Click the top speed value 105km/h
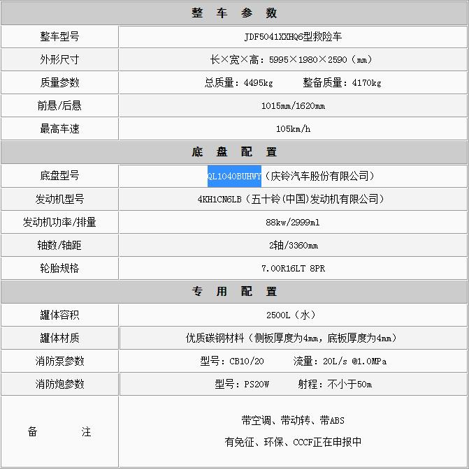Screen dimensions: 469x469 (293, 129)
